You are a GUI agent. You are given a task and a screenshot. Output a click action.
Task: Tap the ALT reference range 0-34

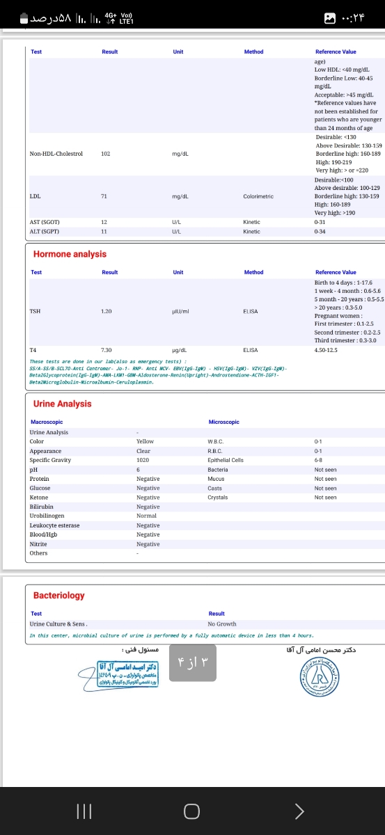pos(320,230)
